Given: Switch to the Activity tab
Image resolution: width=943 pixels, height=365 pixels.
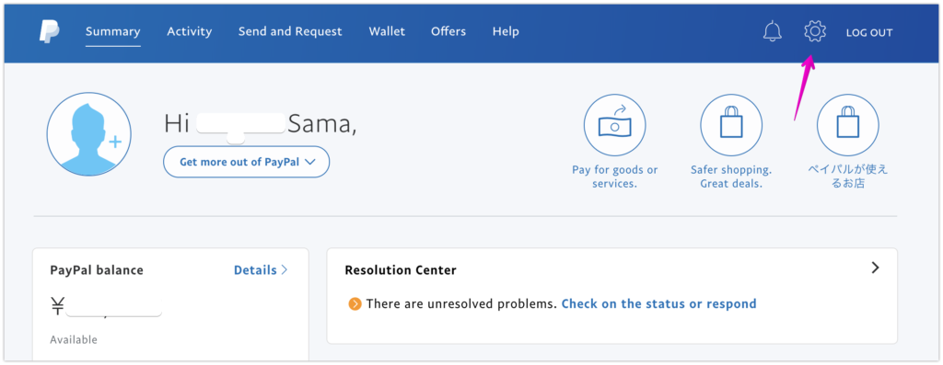Looking at the screenshot, I should [x=190, y=32].
